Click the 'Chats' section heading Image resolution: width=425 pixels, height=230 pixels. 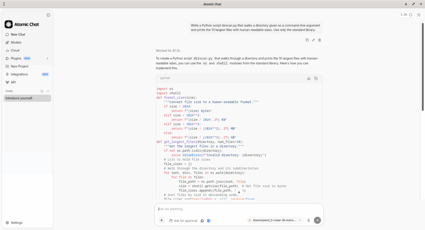9,91
